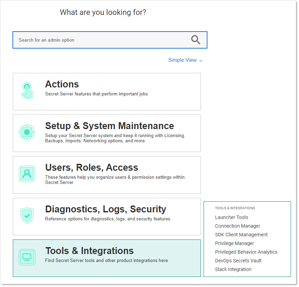
Task: Open DevOps Secrets Vault link
Action: 238,261
